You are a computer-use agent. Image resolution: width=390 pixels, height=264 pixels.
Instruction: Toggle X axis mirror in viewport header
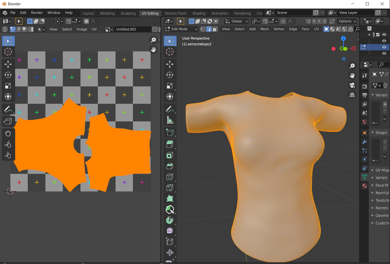click(x=314, y=21)
